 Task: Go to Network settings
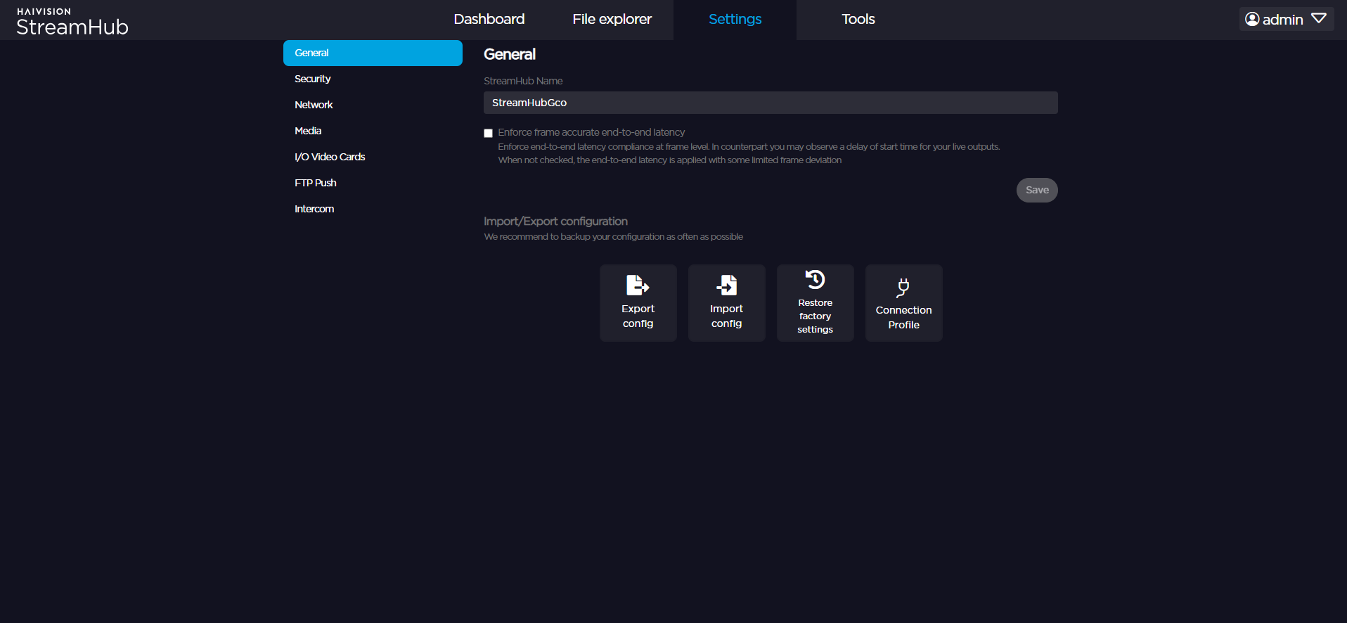click(x=314, y=105)
